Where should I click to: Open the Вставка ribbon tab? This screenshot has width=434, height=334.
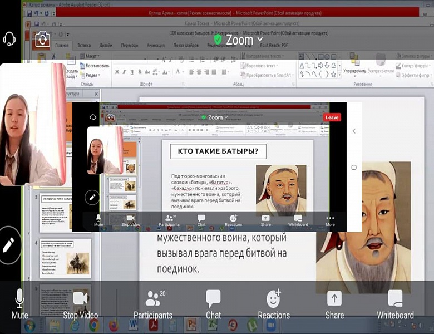[x=84, y=45]
